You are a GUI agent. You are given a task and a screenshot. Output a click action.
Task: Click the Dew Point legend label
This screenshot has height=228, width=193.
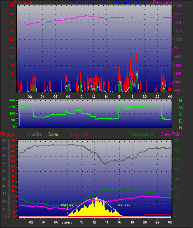(172, 134)
